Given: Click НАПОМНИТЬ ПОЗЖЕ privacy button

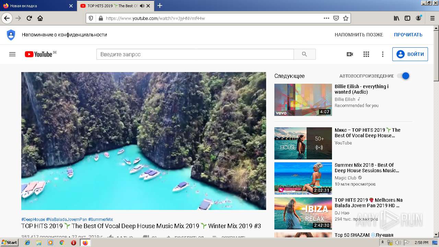Looking at the screenshot, I should [x=359, y=35].
